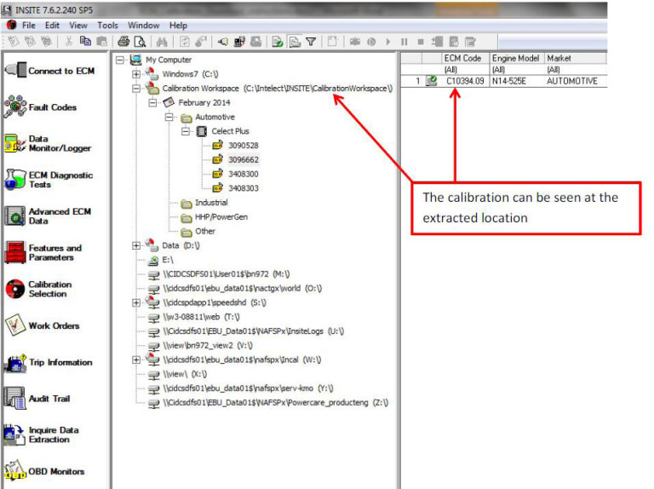Open the (All) filter under Market
The width and height of the screenshot is (654, 489).
pos(575,69)
